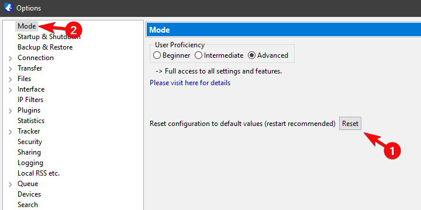The image size is (421, 210).
Task: Click the blue Mode section header
Action: pos(284,30)
